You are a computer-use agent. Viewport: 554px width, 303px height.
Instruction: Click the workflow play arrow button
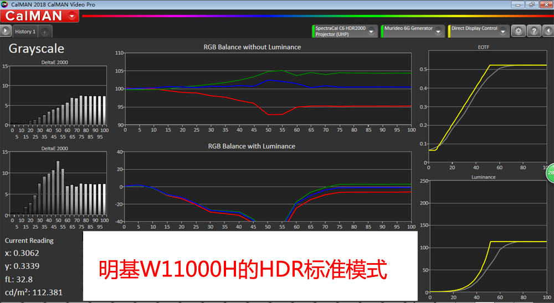6,31
